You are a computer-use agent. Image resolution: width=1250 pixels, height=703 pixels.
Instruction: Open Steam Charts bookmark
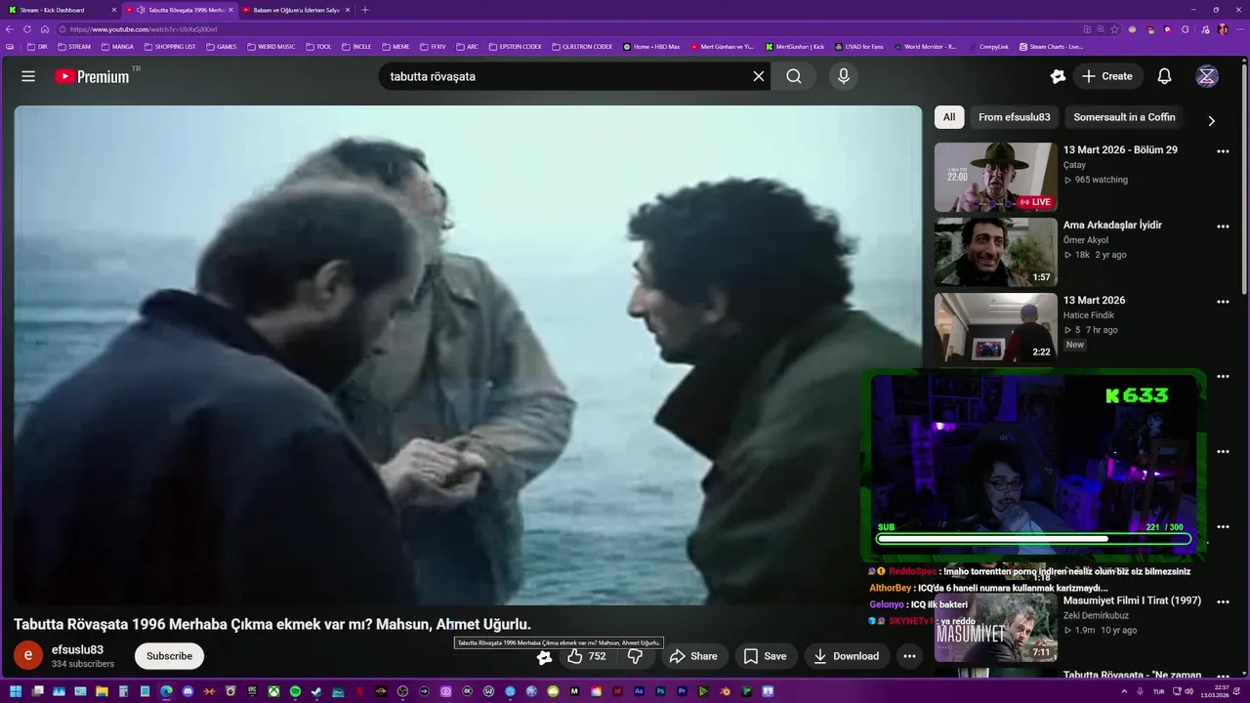tap(1051, 46)
